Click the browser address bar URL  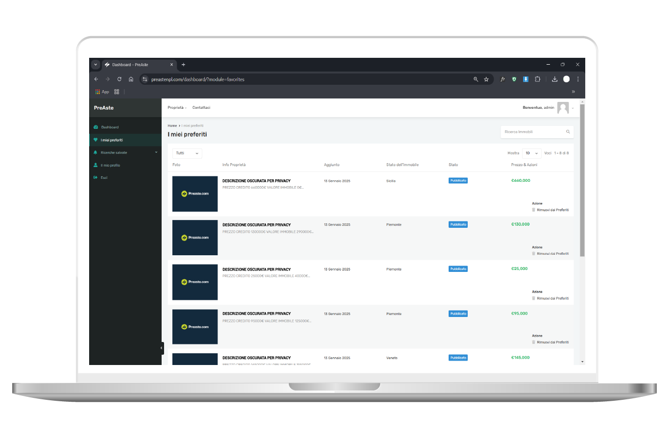tap(198, 79)
